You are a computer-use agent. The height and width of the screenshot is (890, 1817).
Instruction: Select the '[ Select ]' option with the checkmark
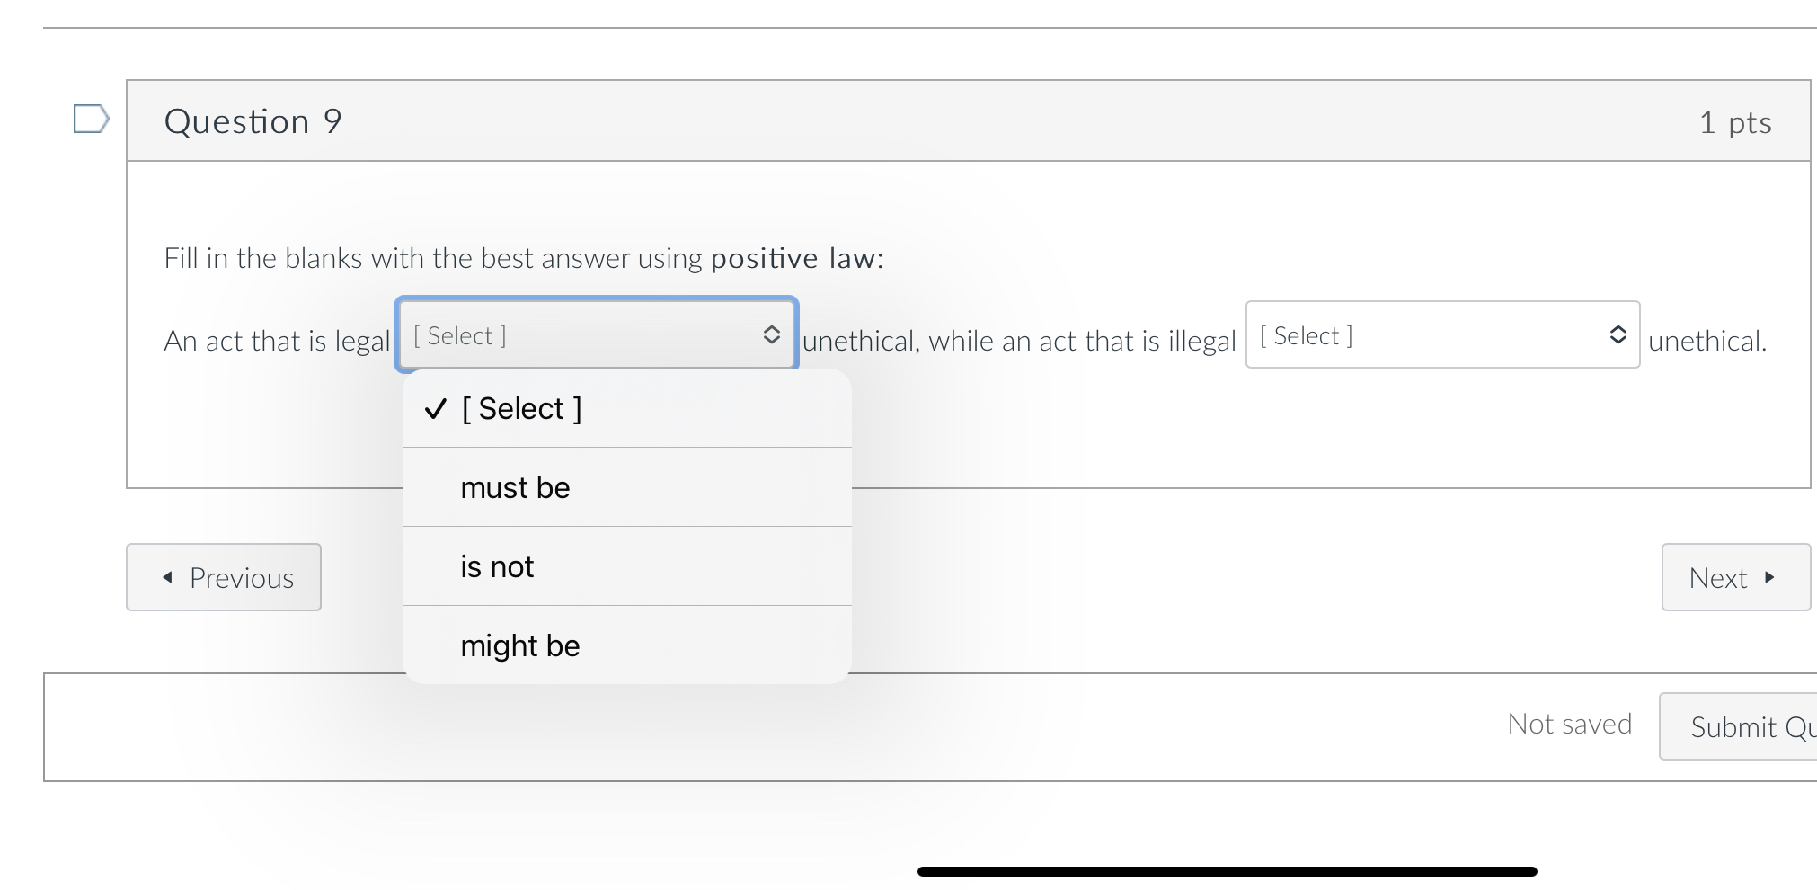click(x=521, y=408)
